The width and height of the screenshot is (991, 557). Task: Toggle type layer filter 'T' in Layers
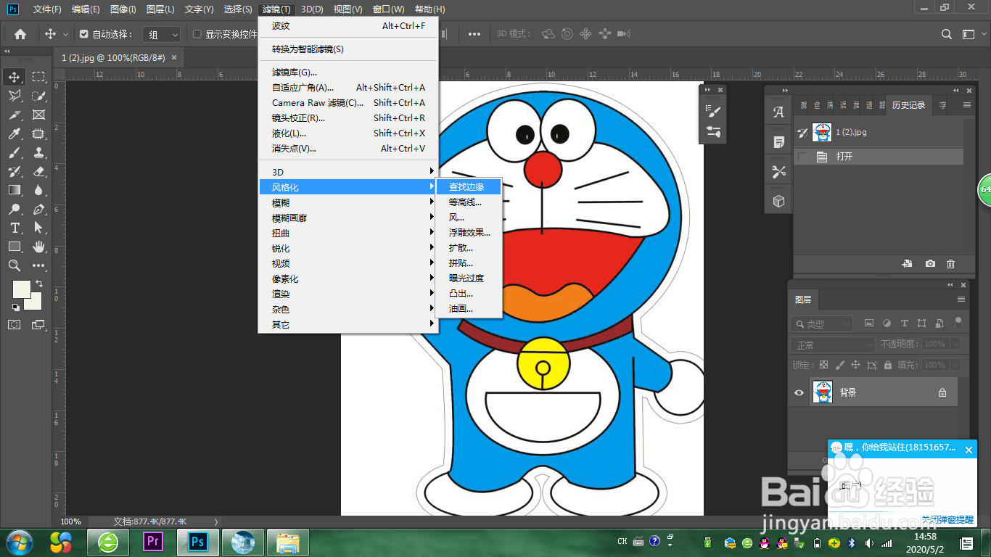click(x=904, y=323)
